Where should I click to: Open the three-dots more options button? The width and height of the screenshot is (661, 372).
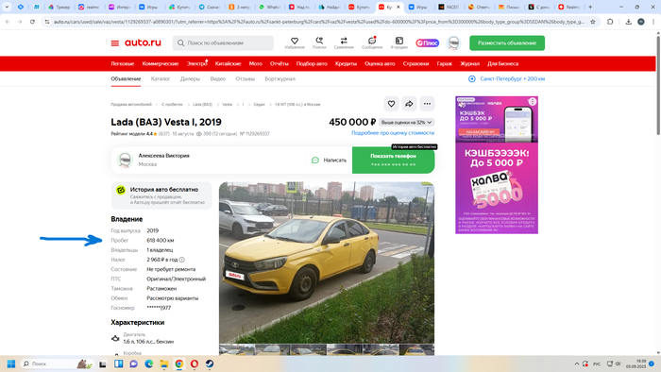pyautogui.click(x=427, y=104)
